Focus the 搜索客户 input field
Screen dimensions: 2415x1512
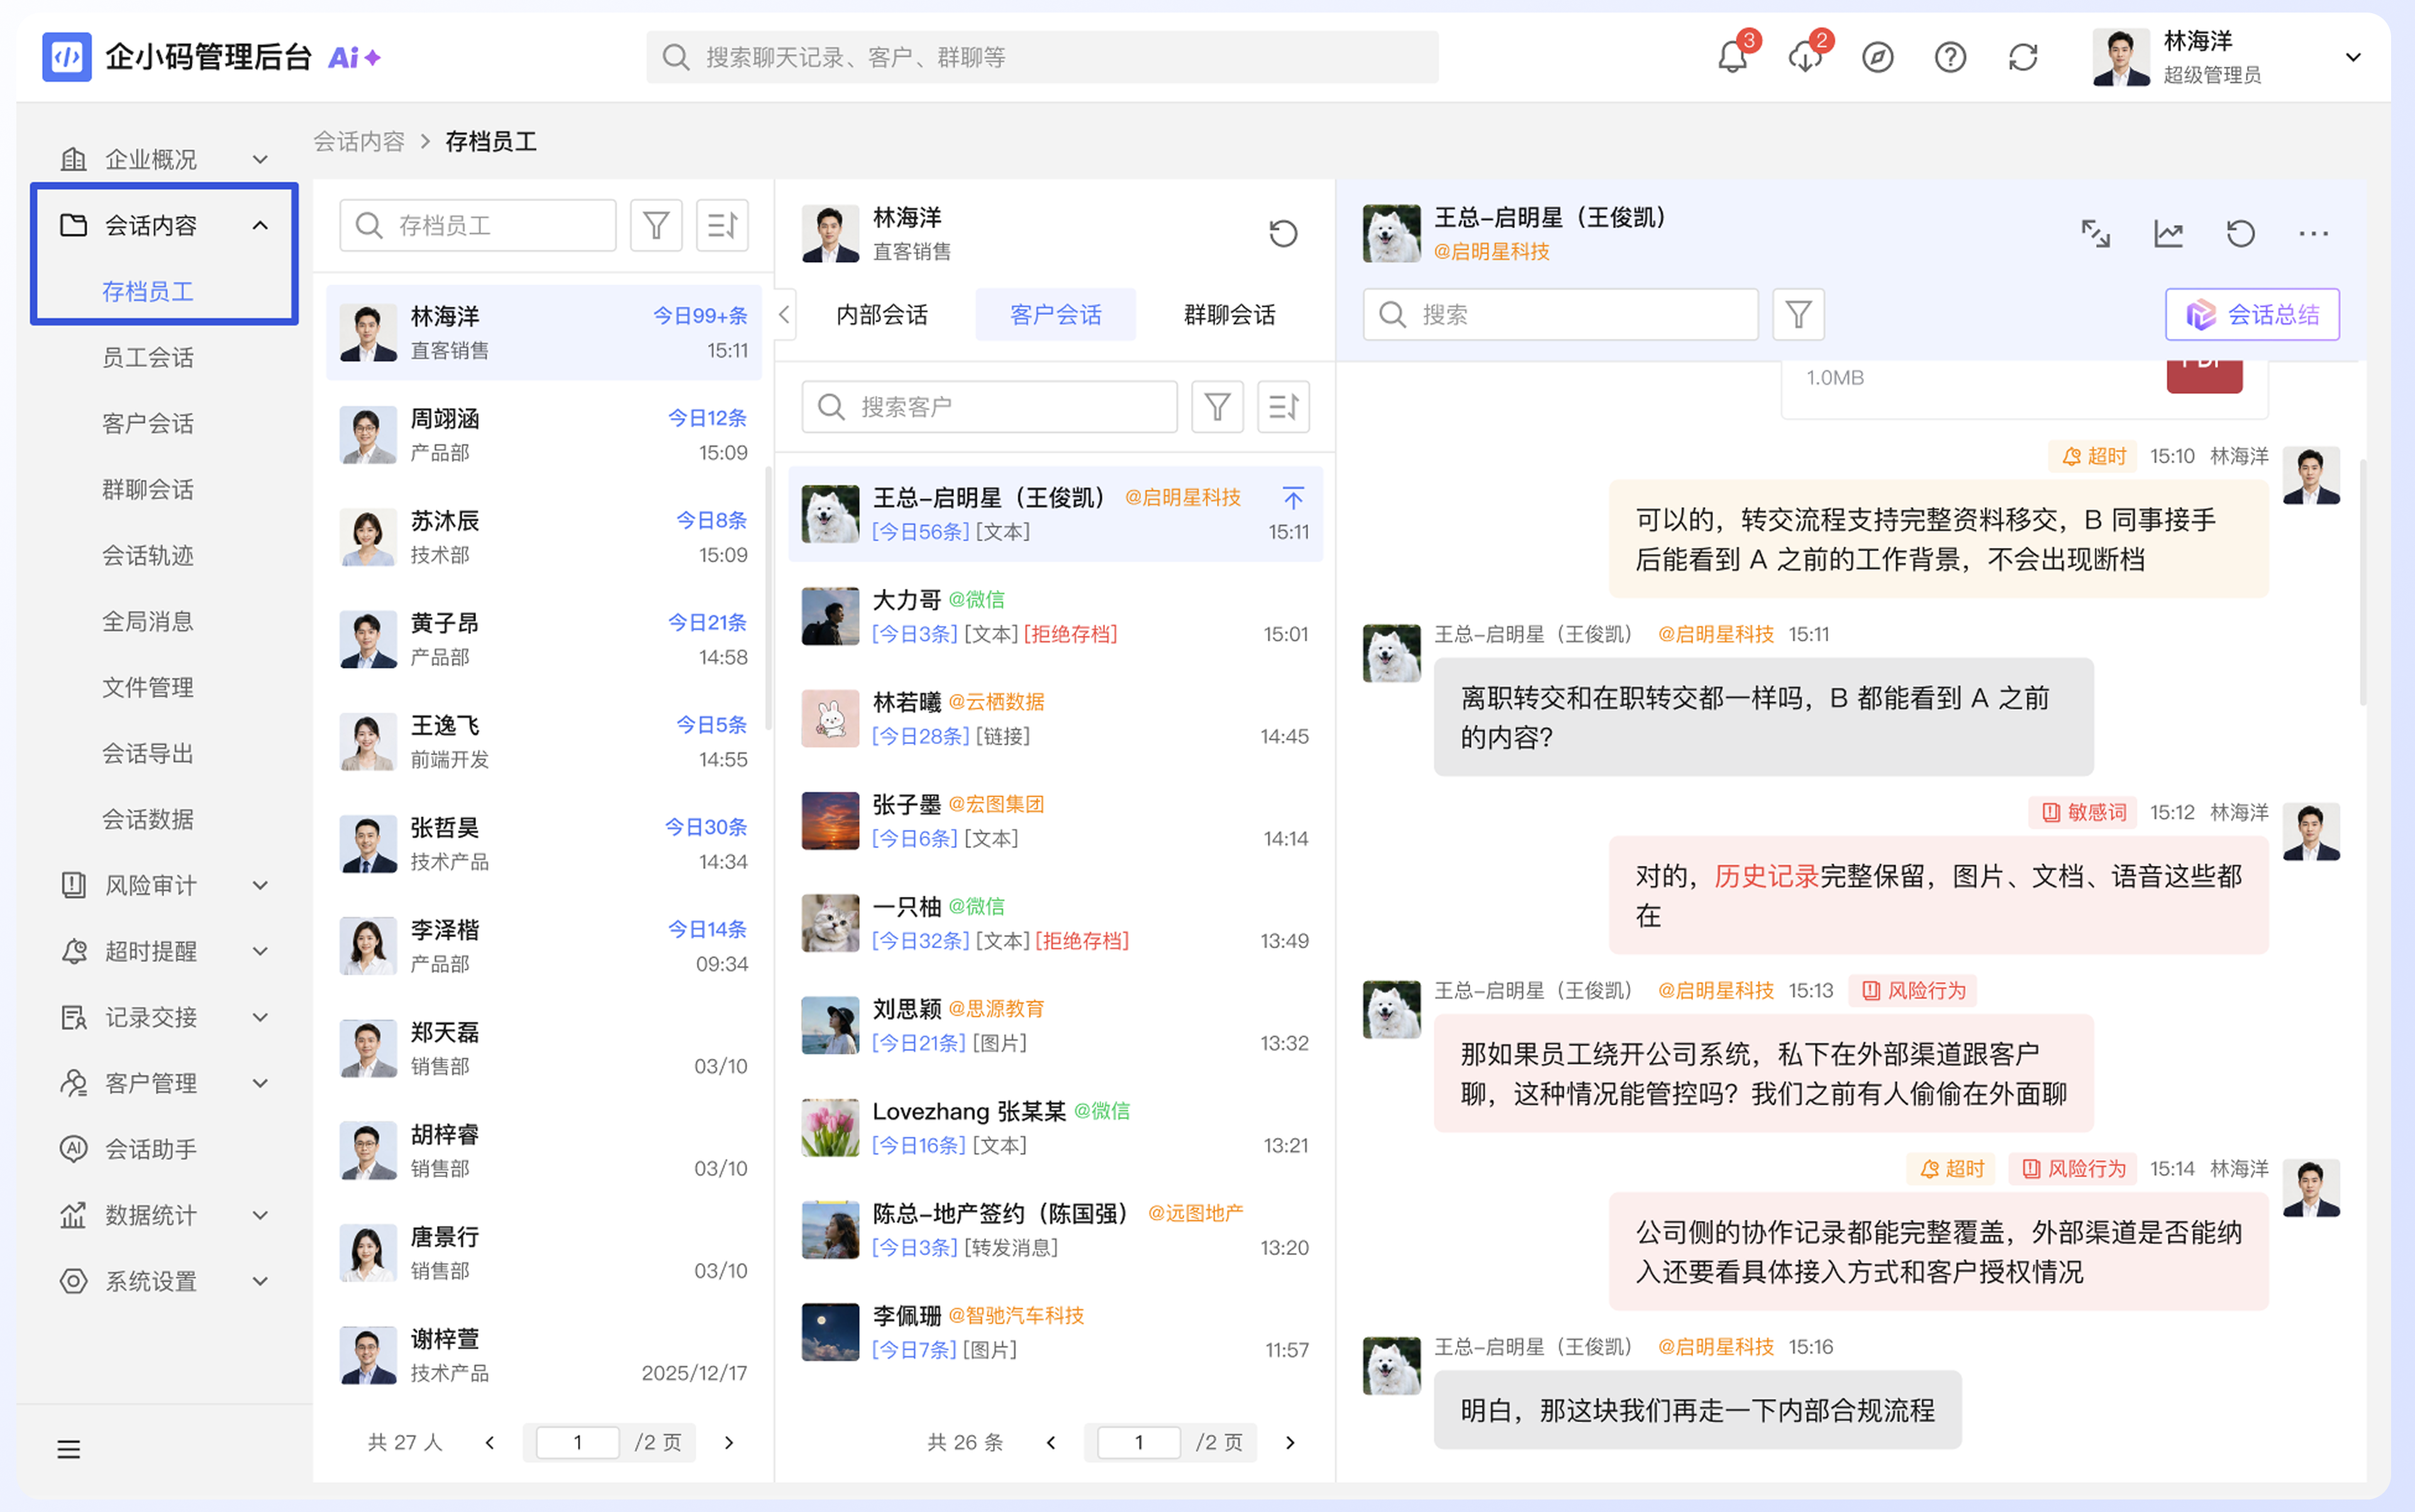point(989,407)
